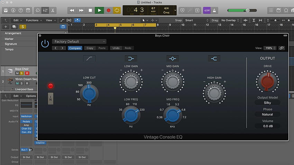Show the Toolbar icon in control bar
294x165 pixels.
28,10
